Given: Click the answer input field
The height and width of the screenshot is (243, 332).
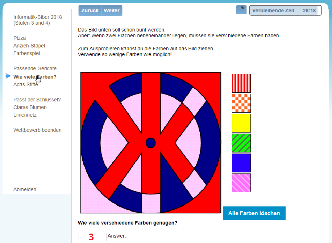Looking at the screenshot, I should pos(92,237).
